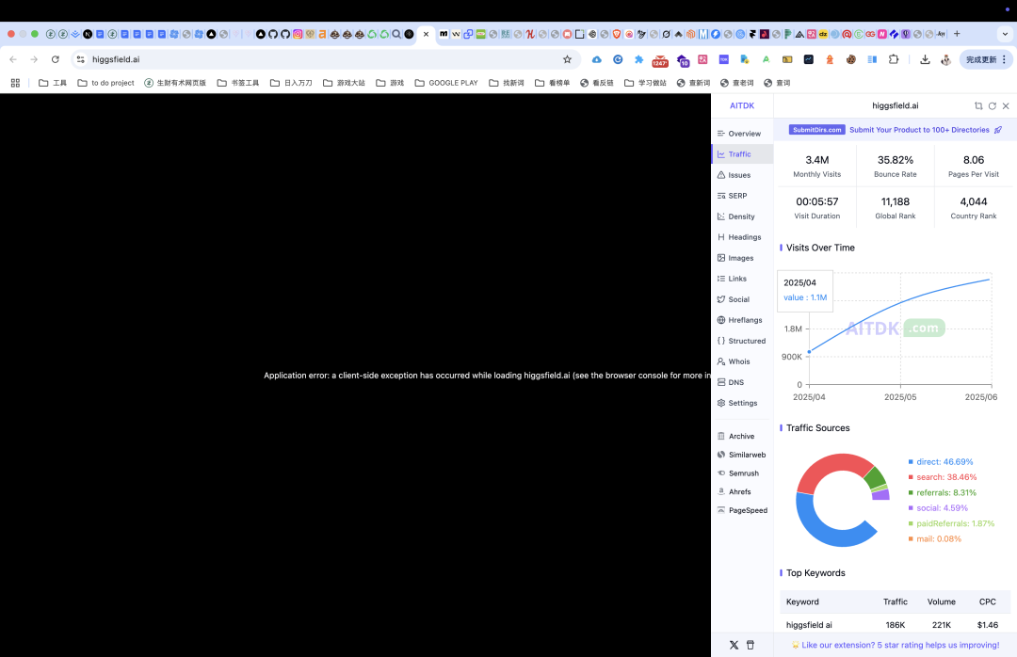This screenshot has height=657, width=1017.
Task: Click the browser Back arrow
Action: click(13, 59)
